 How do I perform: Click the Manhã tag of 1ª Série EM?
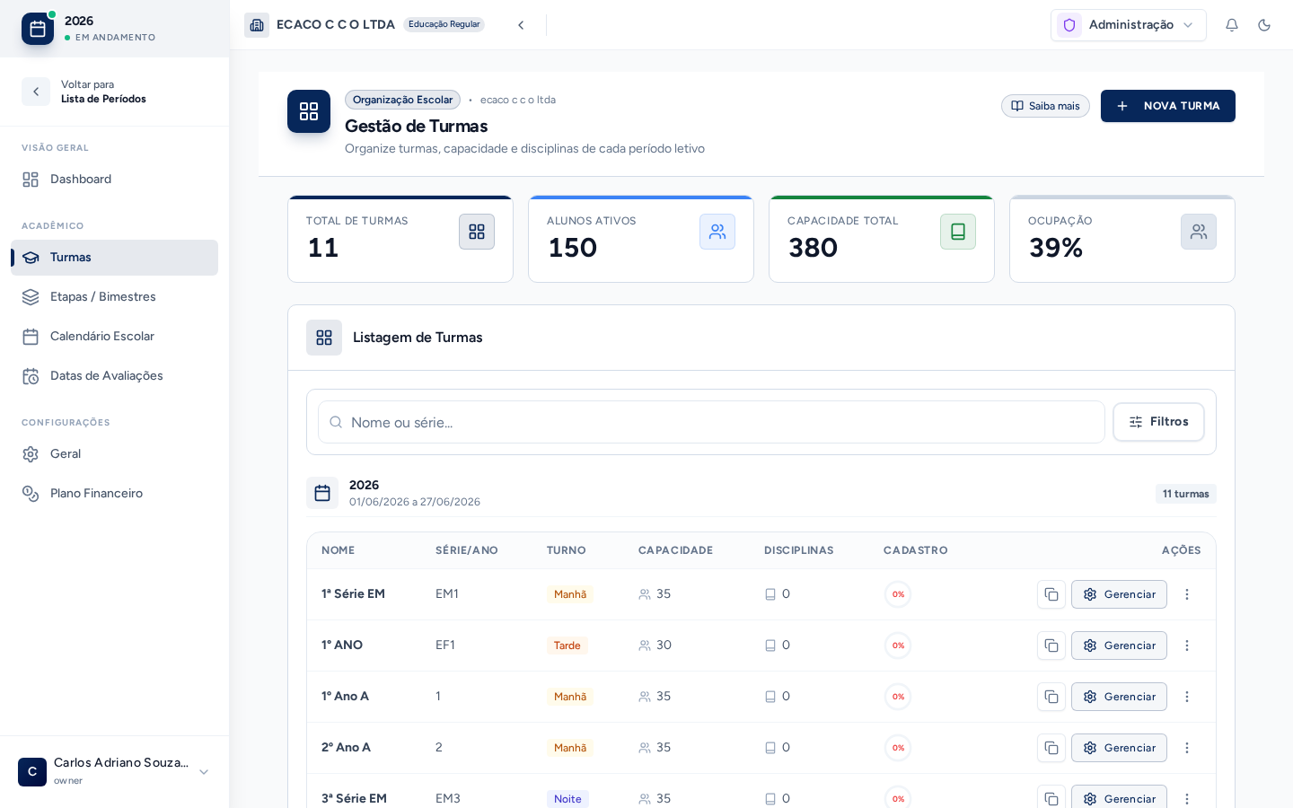570,594
